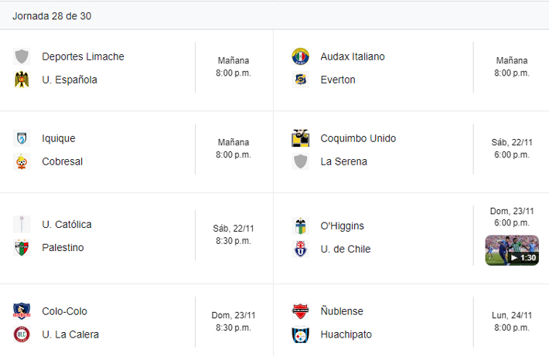Click the U. Española team crest
Viewport: 549px width, 356px height.
pos(22,80)
